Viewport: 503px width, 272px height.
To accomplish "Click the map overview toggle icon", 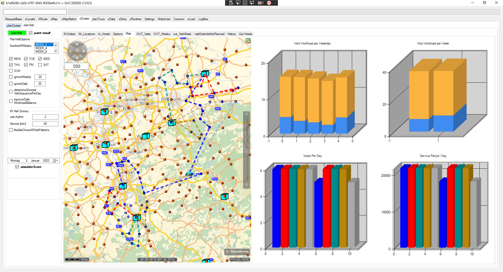I will tap(248, 41).
